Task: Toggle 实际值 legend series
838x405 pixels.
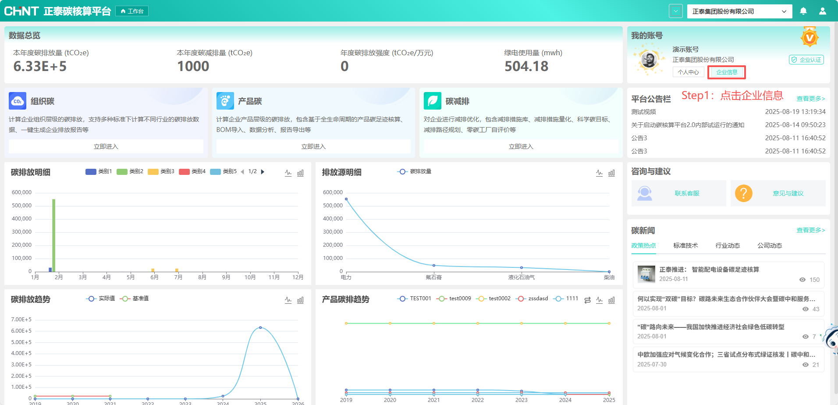Action: point(100,298)
